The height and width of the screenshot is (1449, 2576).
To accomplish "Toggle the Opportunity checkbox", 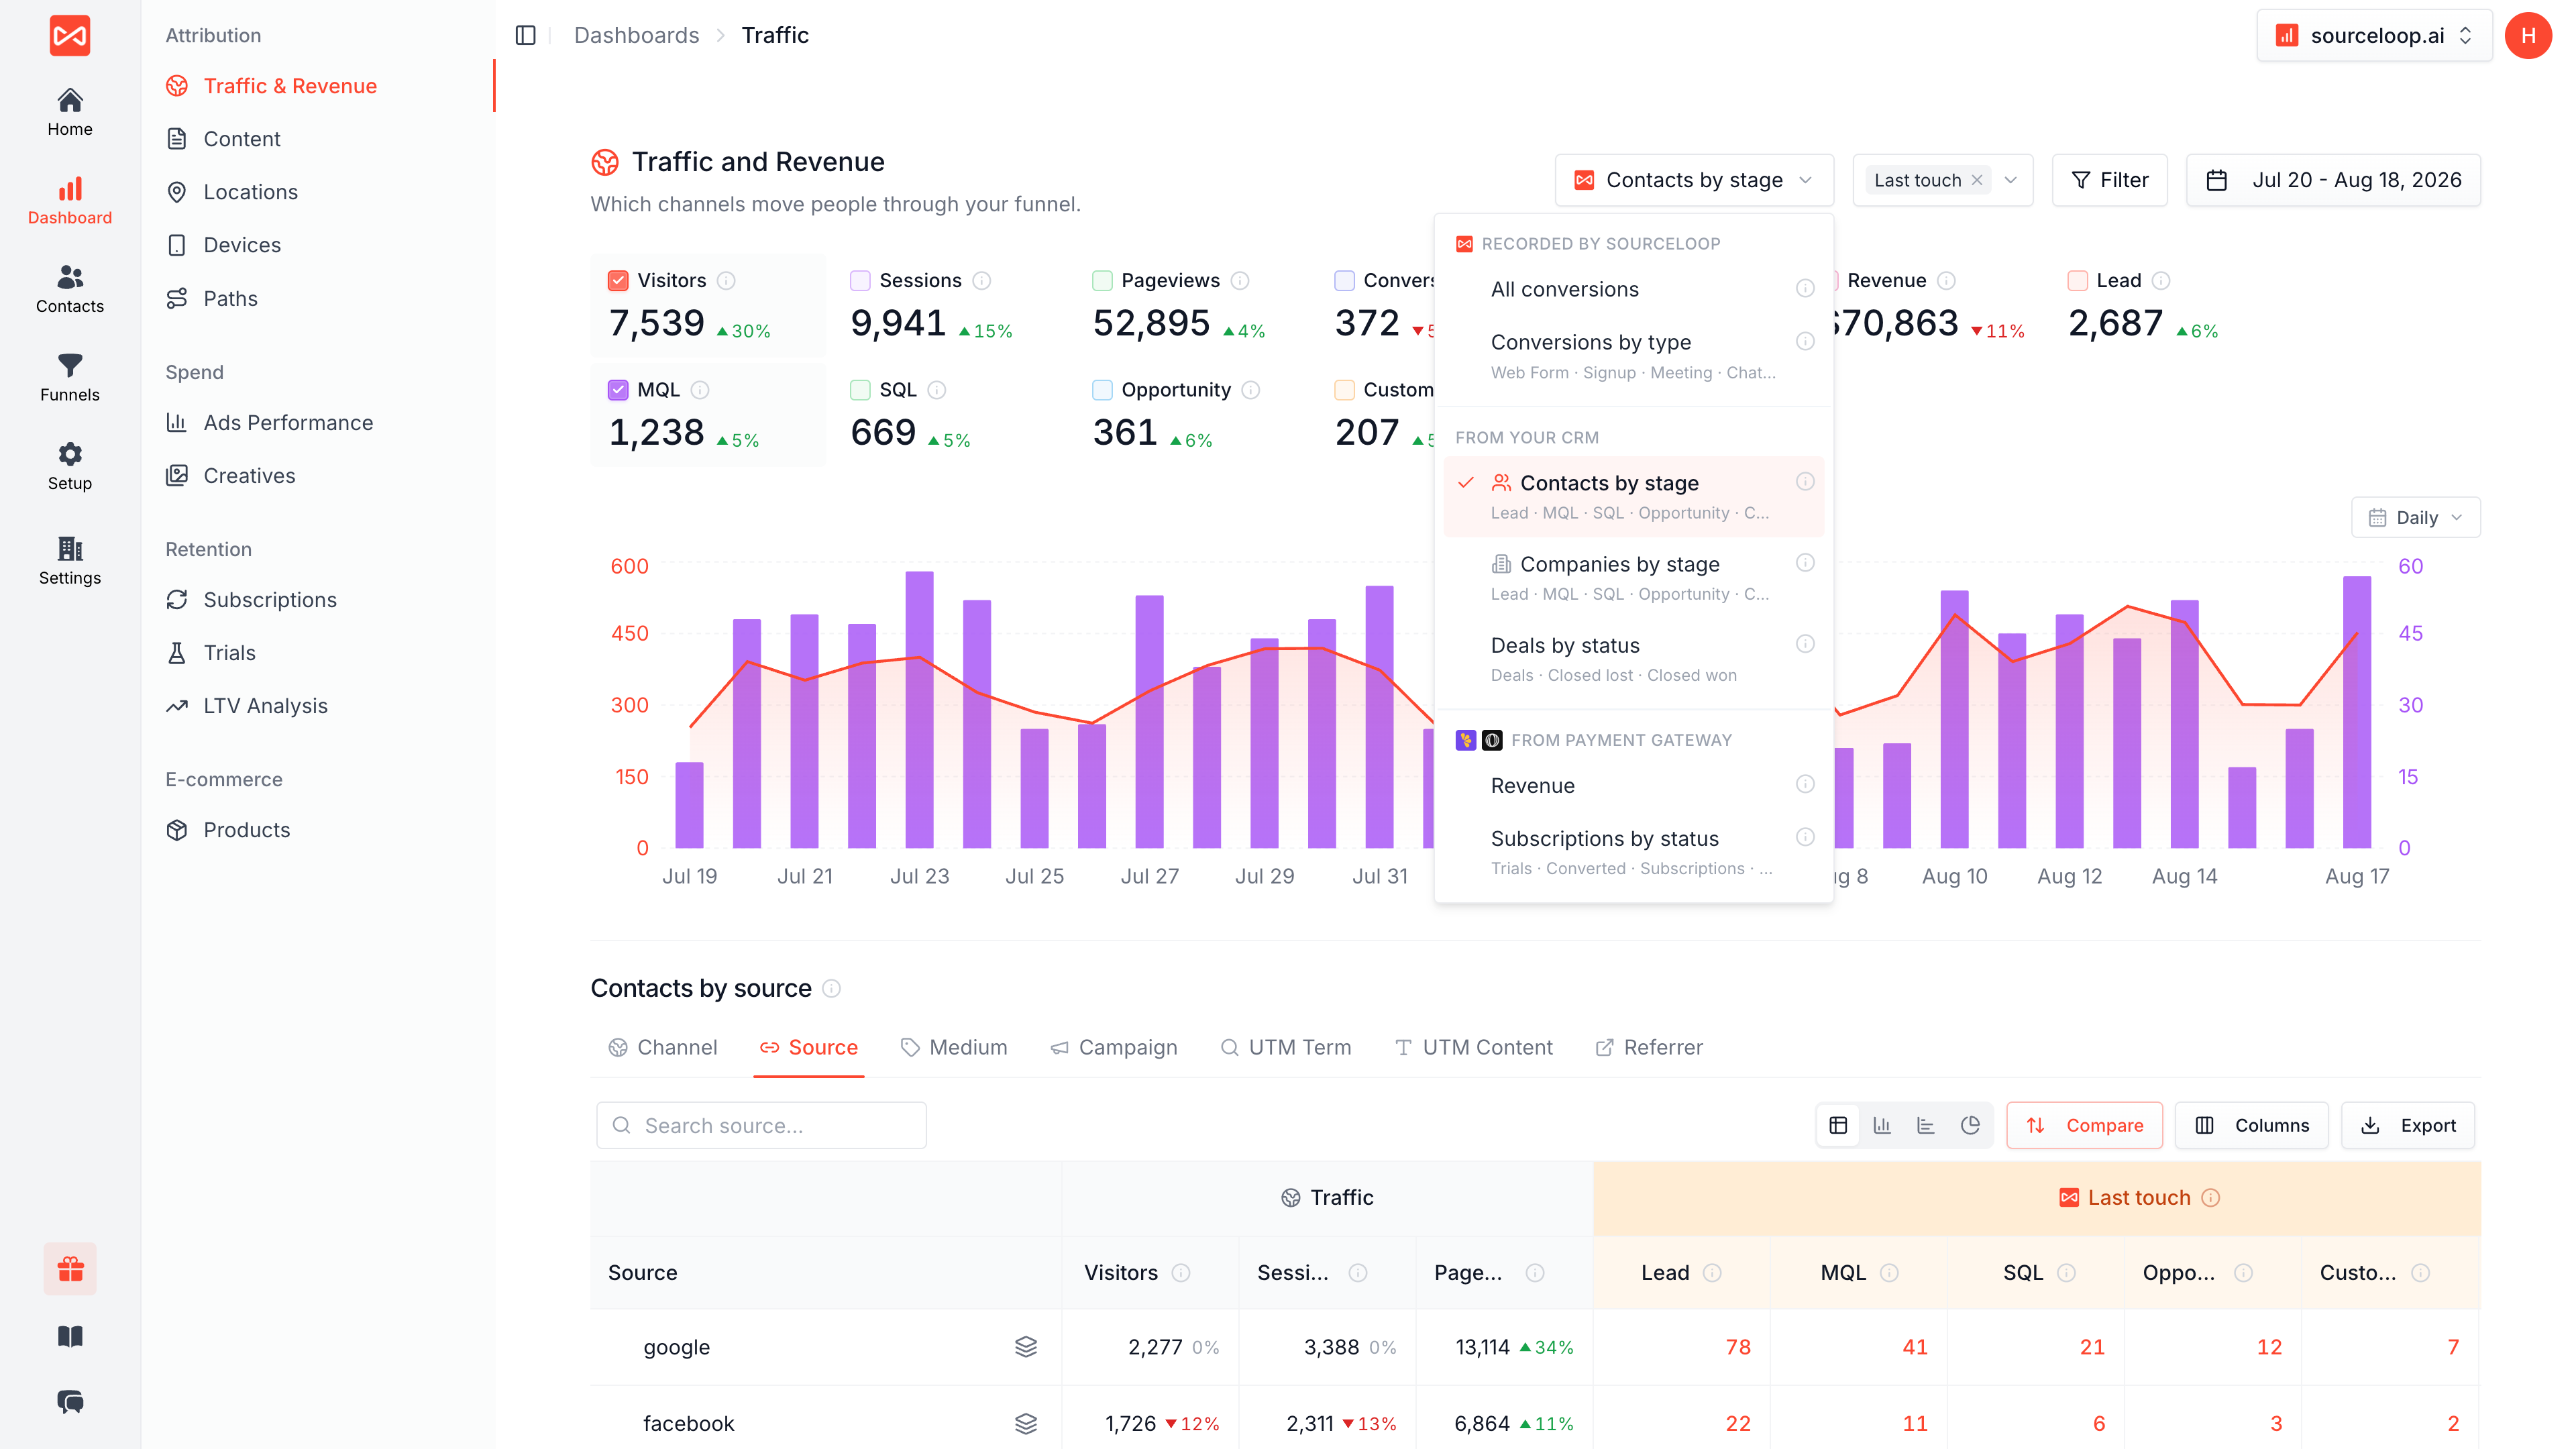I will [1102, 389].
